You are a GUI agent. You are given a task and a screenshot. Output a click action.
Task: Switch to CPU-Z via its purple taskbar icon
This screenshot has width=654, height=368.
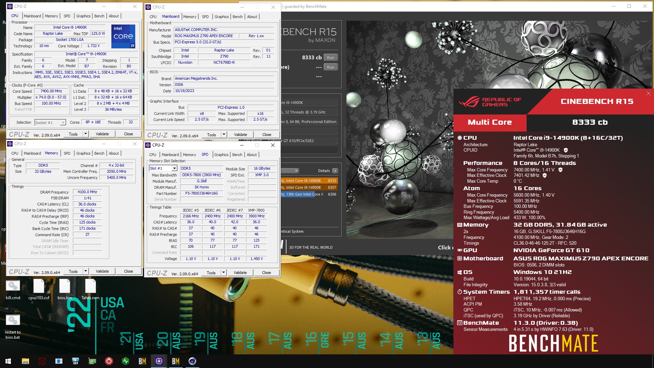point(159,361)
